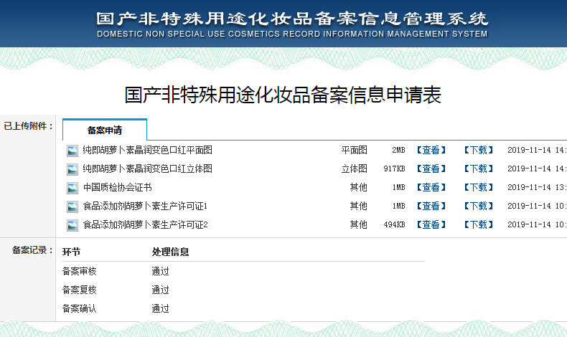Click 通过 status for 备案复核

160,290
